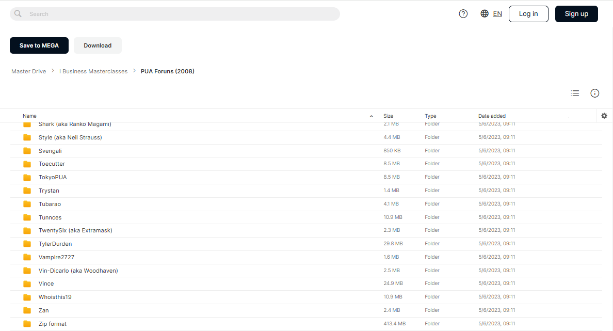The height and width of the screenshot is (331, 613).
Task: Click the 4.4 MB size value
Action: [x=392, y=137]
